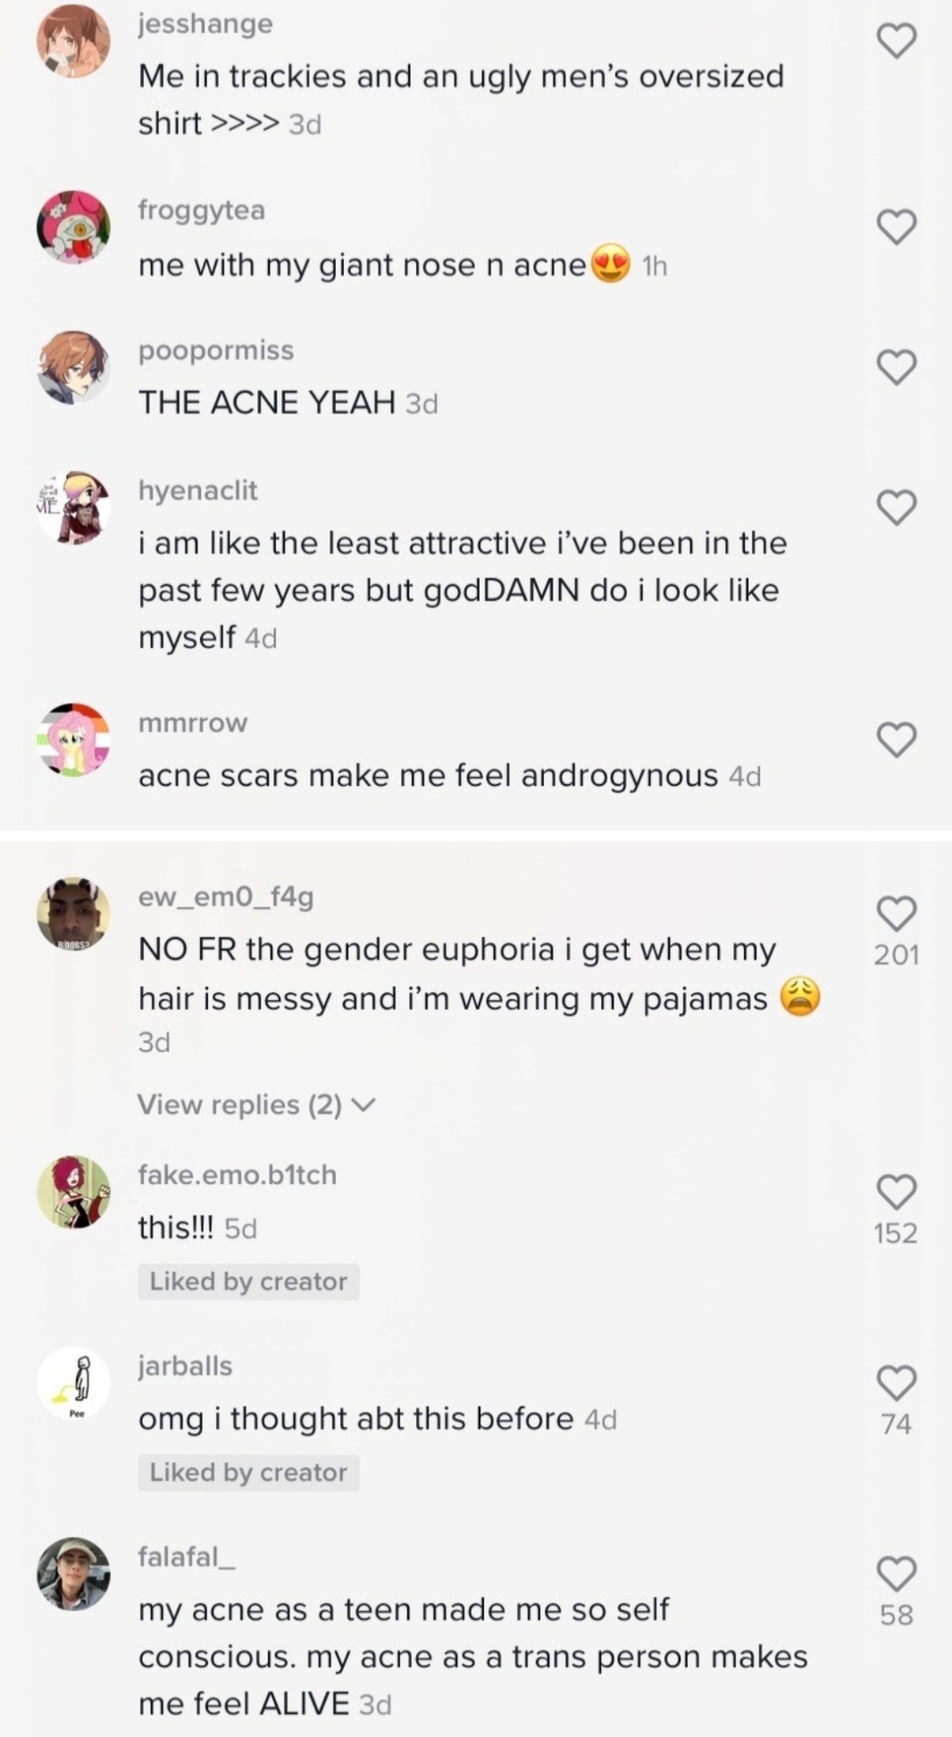
Task: Toggle like on fake.emo.b1tch's comment
Action: pos(897,1191)
